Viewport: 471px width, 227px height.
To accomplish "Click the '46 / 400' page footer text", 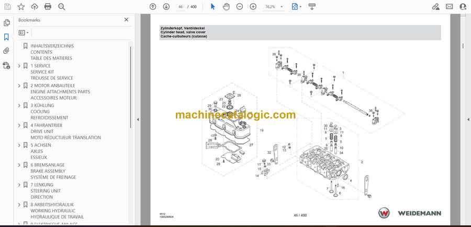I will (x=300, y=215).
